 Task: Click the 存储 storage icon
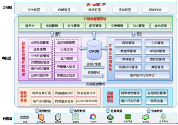tap(110, 117)
